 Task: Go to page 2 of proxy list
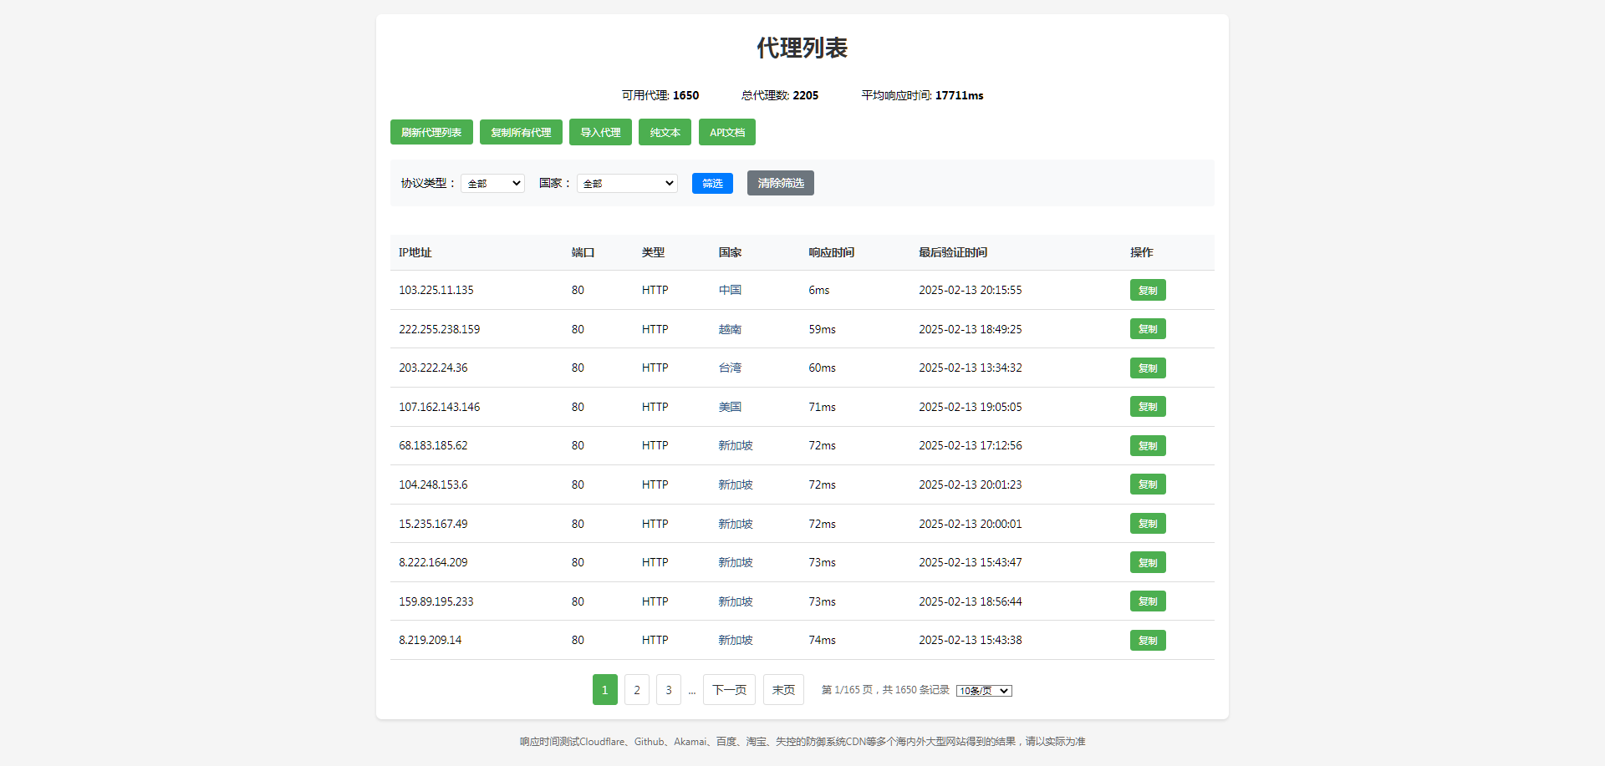click(x=636, y=689)
